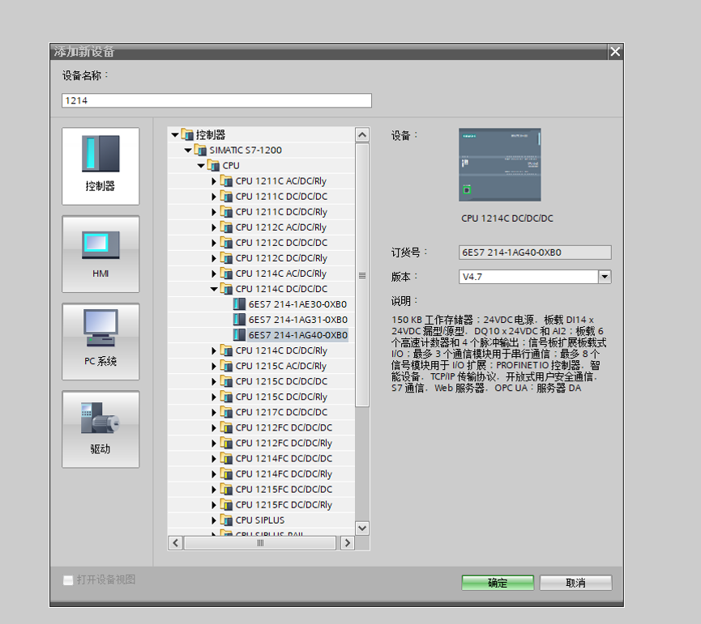Select CPU 1215FC DC/DC/DC row
The height and width of the screenshot is (624, 701).
[261, 489]
